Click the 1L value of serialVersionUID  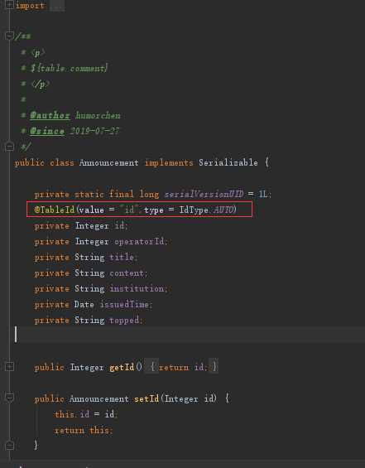(x=263, y=195)
